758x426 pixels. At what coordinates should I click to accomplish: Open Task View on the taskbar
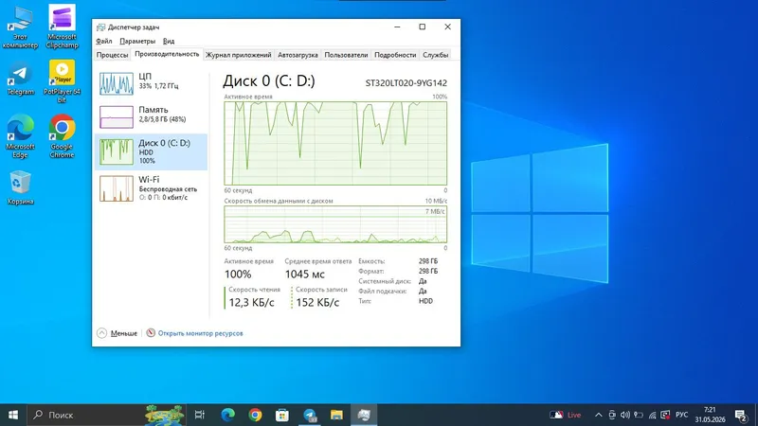click(199, 415)
